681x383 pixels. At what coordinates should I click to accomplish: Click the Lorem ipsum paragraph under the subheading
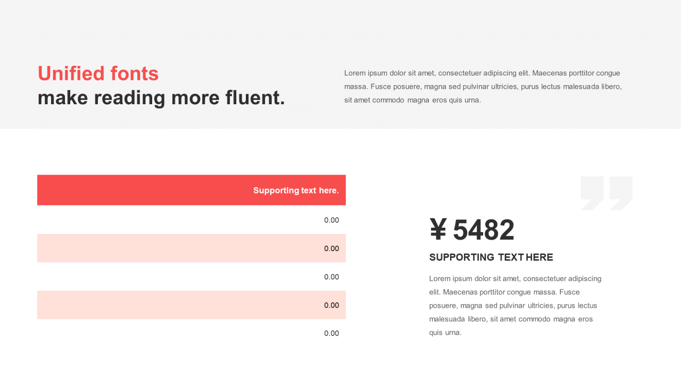point(515,305)
